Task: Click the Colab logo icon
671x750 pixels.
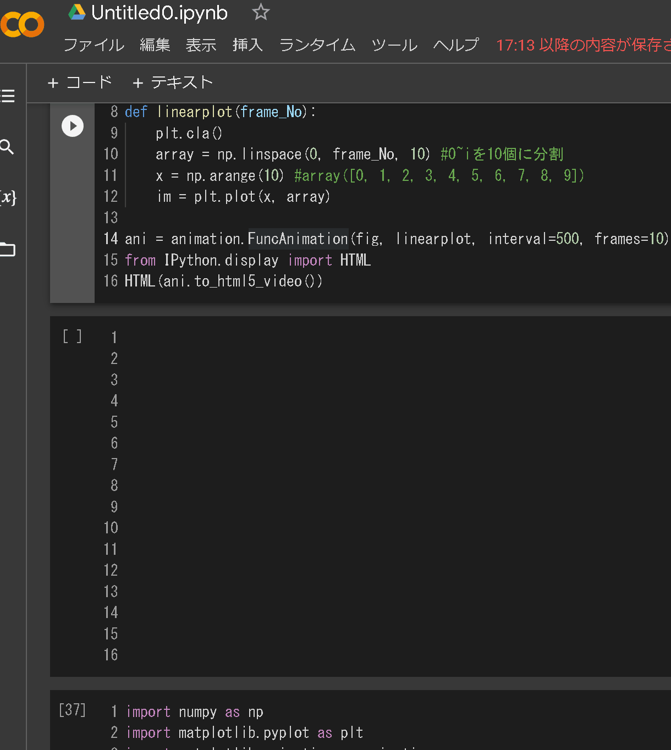Action: point(22,25)
